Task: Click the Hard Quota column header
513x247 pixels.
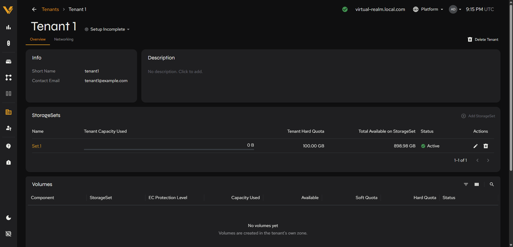Action: 425,198
